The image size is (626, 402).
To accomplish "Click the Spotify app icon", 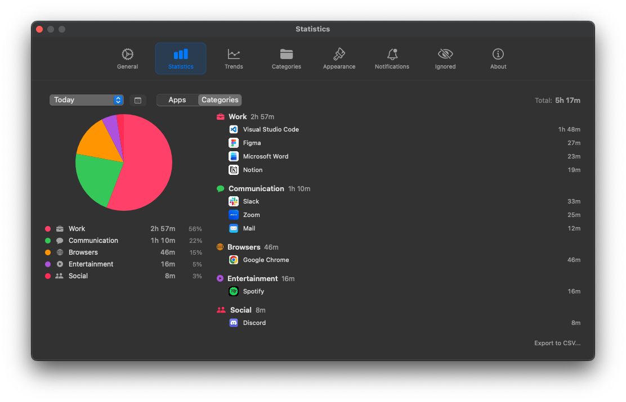I will point(234,292).
